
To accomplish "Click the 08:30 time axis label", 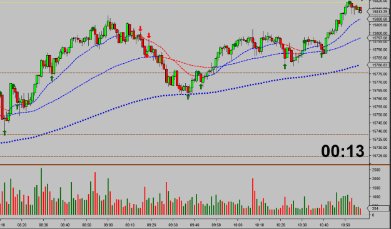I will click(x=43, y=225).
